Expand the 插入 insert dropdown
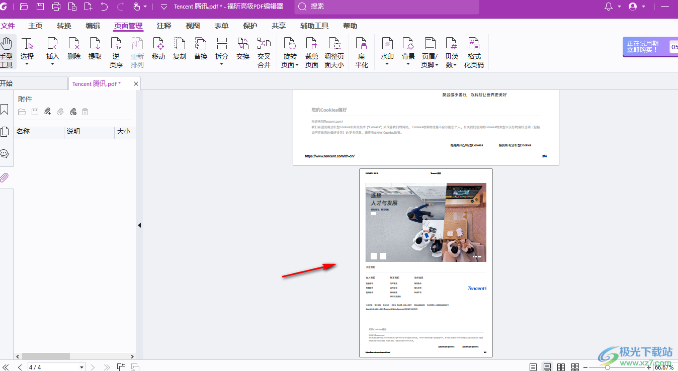This screenshot has height=371, width=678. point(53,64)
